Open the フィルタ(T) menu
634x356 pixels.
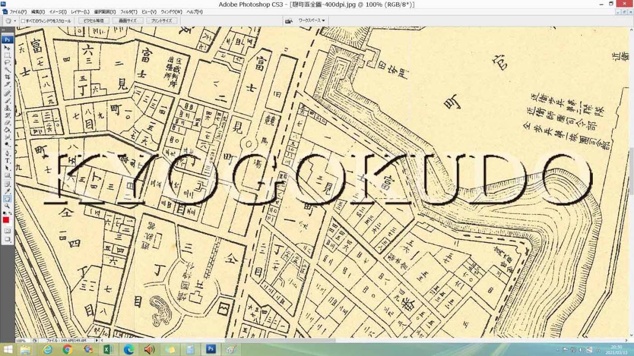(129, 12)
